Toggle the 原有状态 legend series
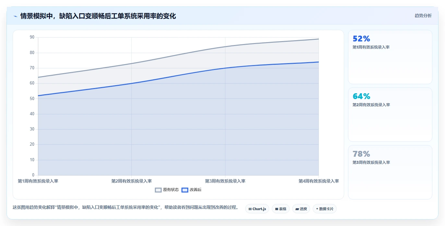The width and height of the screenshot is (445, 226). click(167, 190)
